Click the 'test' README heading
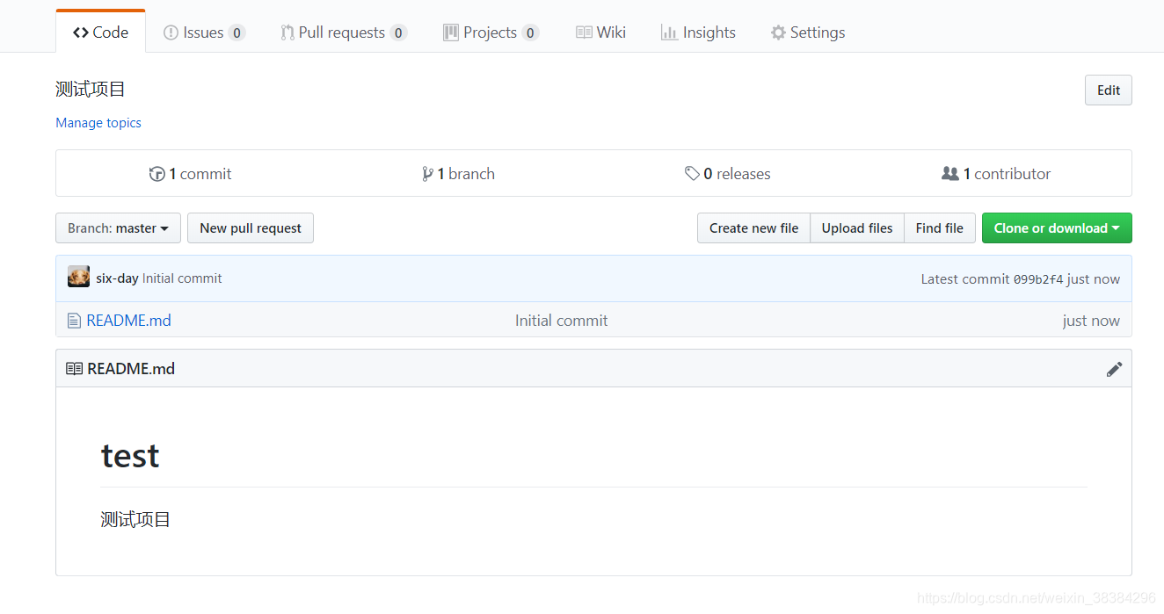Viewport: 1164px width, 614px height. pos(130,455)
